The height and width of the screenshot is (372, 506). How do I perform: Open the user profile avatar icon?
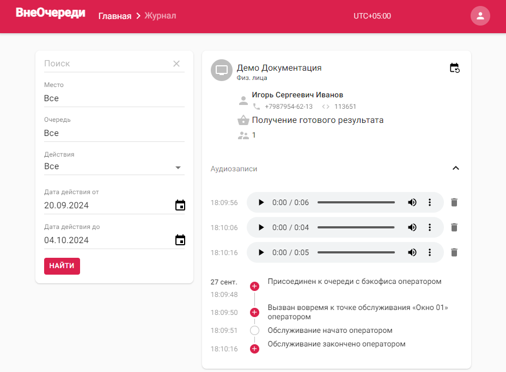coord(480,16)
